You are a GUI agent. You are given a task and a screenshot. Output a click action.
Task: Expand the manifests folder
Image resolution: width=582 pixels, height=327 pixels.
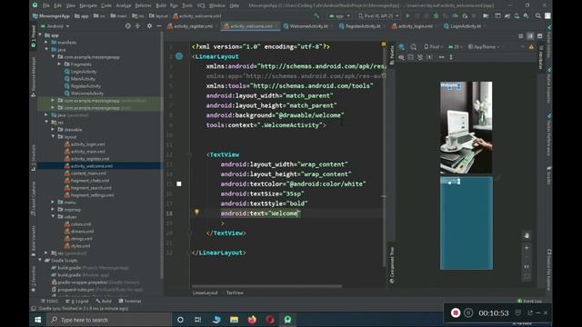tap(46, 43)
